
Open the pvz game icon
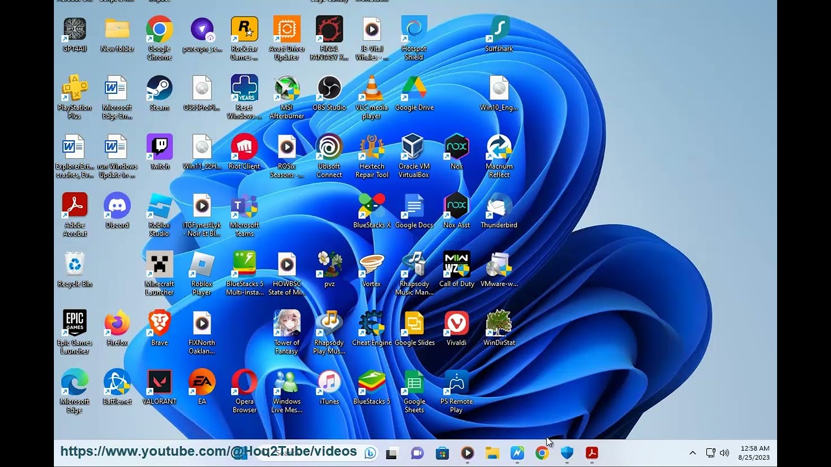329,264
